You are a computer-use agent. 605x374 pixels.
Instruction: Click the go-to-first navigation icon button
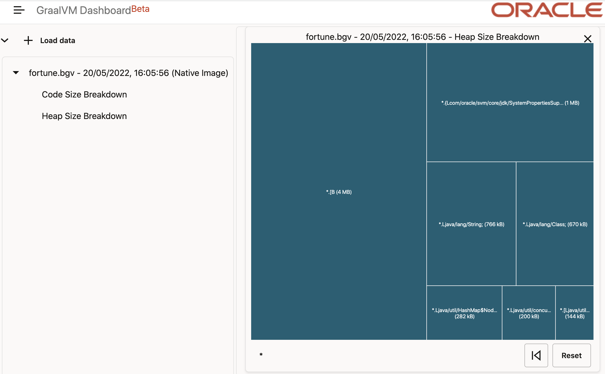point(536,355)
